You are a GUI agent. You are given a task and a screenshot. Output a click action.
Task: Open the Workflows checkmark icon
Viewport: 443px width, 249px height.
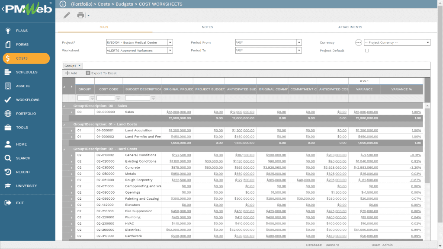pyautogui.click(x=8, y=100)
